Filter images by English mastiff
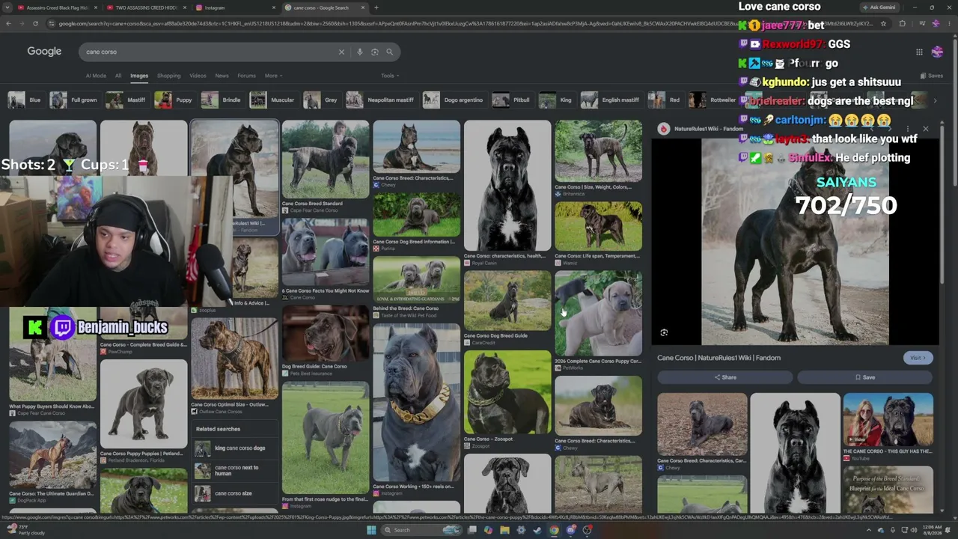This screenshot has height=539, width=958. (611, 100)
